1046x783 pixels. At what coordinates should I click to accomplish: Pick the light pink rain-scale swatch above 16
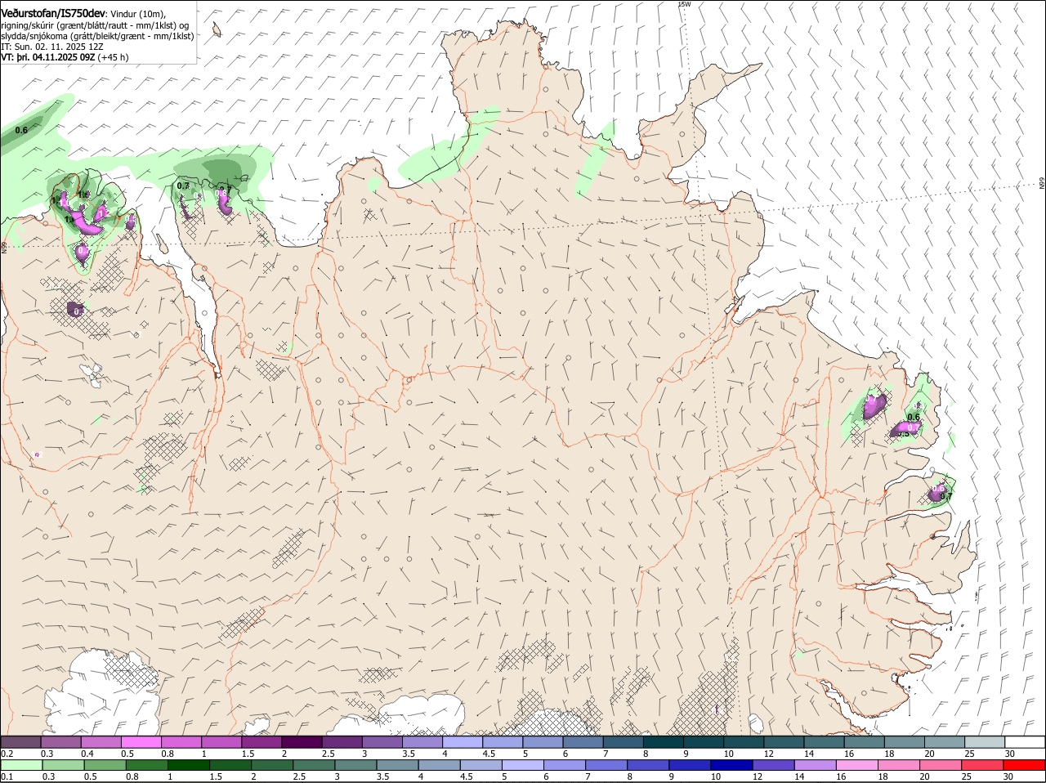click(858, 765)
